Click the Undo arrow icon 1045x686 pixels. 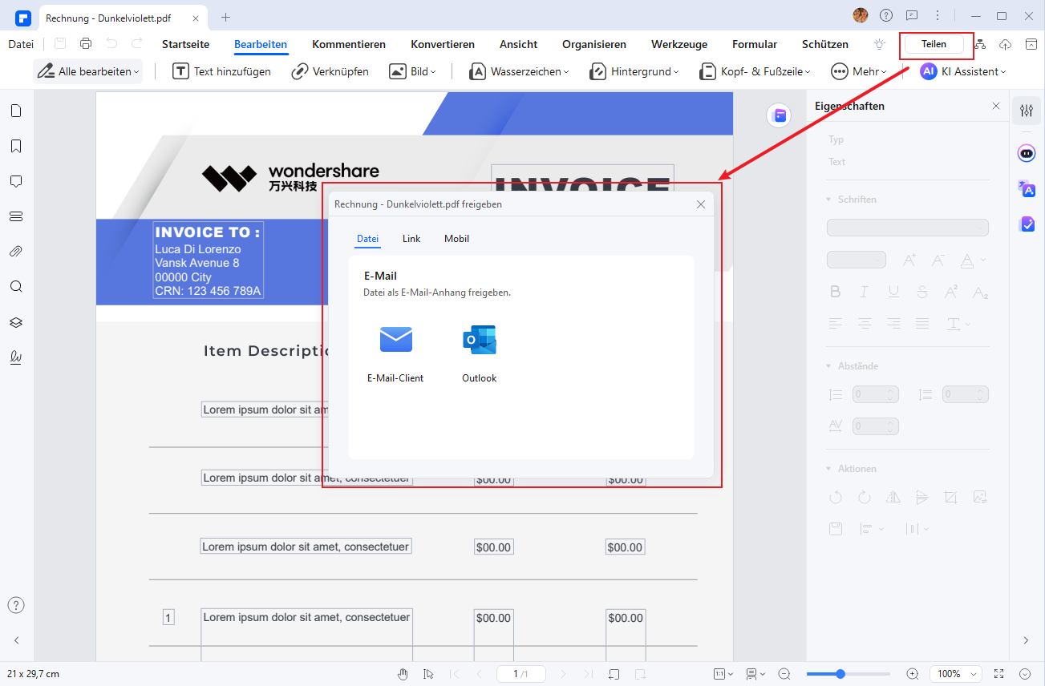click(111, 44)
